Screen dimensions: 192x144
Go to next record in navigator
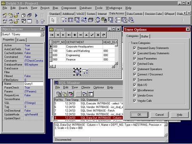tap(63, 35)
